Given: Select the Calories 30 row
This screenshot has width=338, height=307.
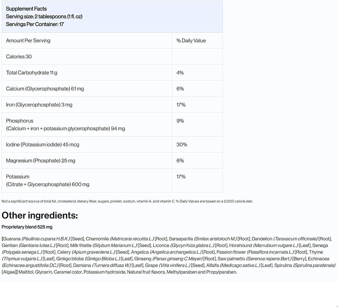Looking at the screenshot, I should (19, 57).
